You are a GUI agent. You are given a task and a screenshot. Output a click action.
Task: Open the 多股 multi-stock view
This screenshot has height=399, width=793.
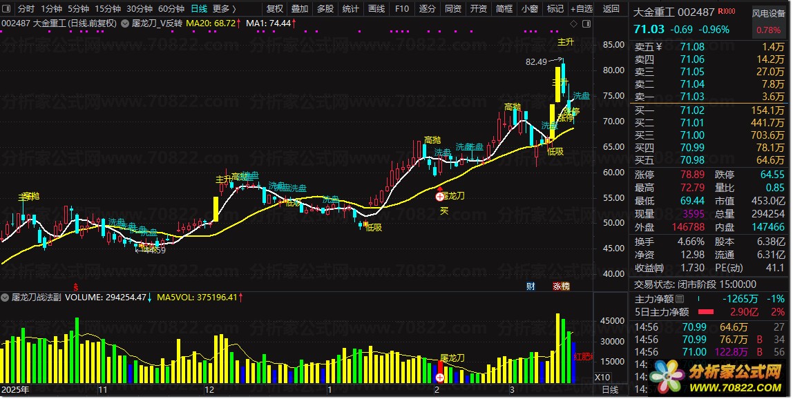pyautogui.click(x=325, y=8)
